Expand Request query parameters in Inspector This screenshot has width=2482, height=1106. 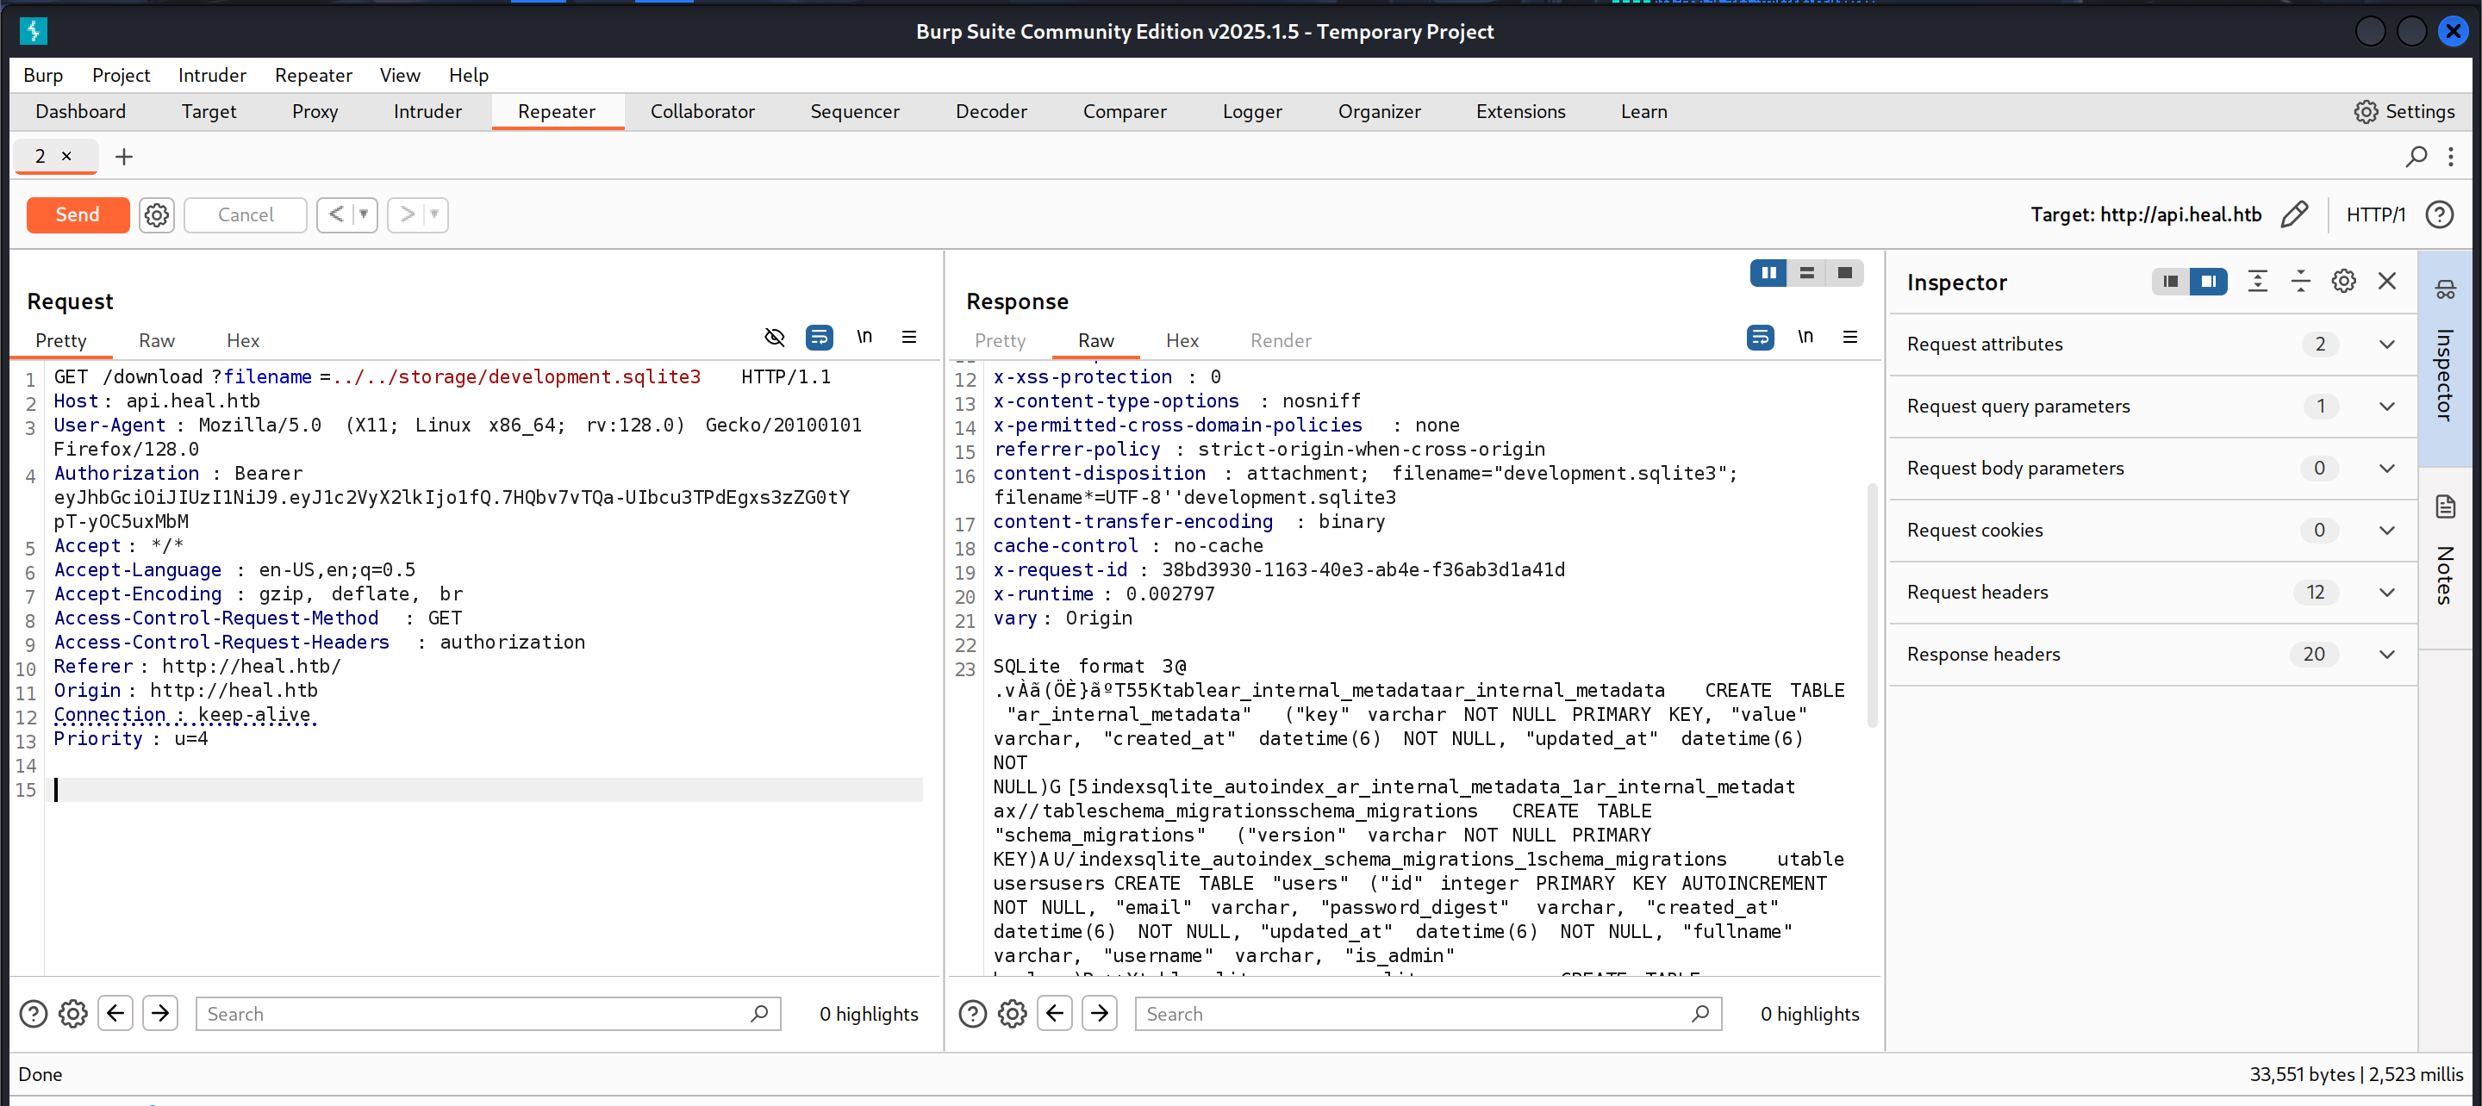pyautogui.click(x=2386, y=407)
